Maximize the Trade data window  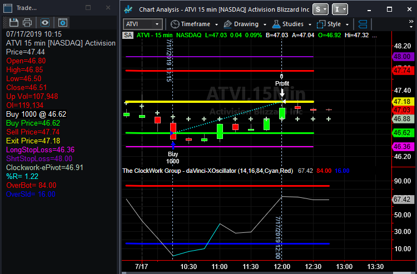point(88,8)
